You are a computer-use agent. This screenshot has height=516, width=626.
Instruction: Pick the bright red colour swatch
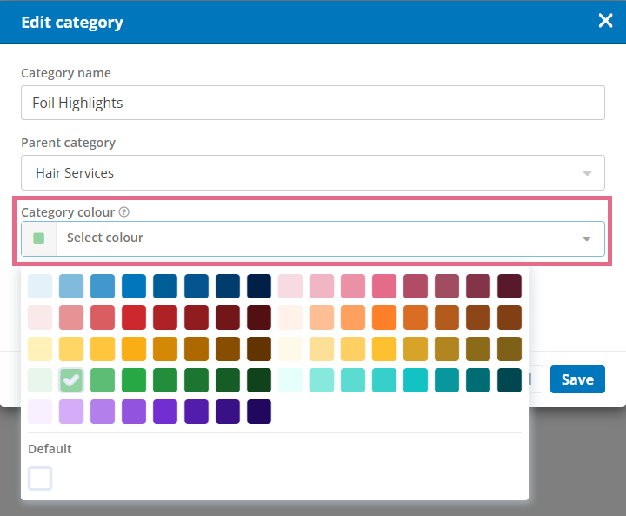point(134,318)
